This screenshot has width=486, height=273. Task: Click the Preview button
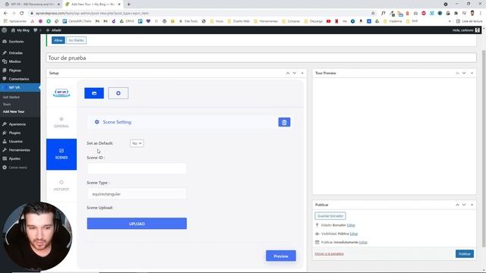(281, 256)
